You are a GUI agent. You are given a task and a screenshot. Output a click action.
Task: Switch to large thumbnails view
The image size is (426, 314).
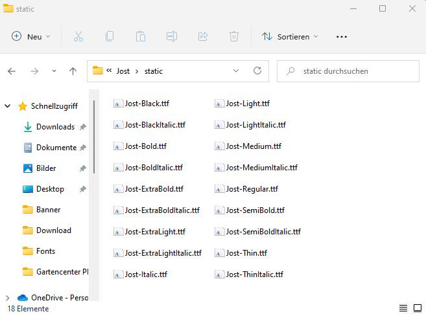tap(417, 308)
